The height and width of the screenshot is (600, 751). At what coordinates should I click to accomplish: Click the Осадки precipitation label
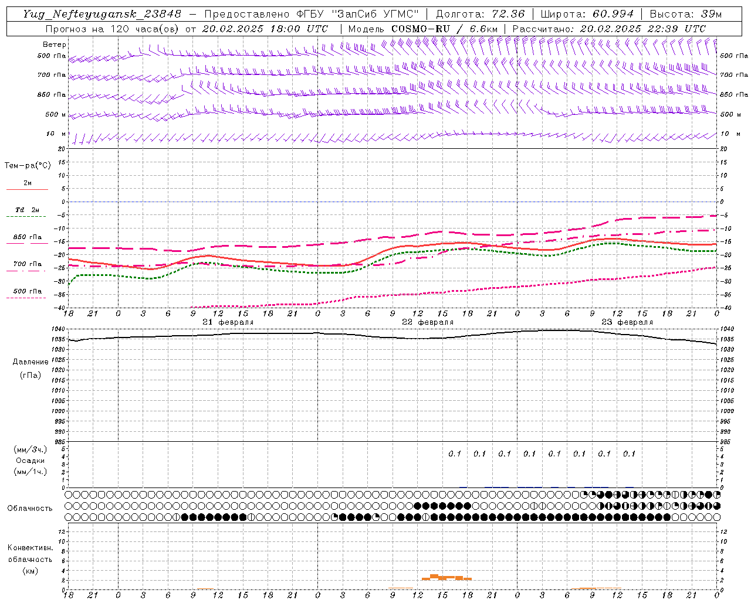click(31, 461)
